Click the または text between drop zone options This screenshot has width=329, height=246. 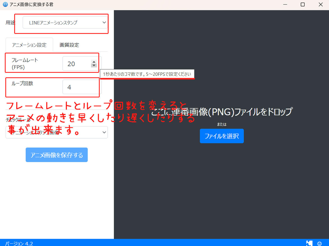221,124
